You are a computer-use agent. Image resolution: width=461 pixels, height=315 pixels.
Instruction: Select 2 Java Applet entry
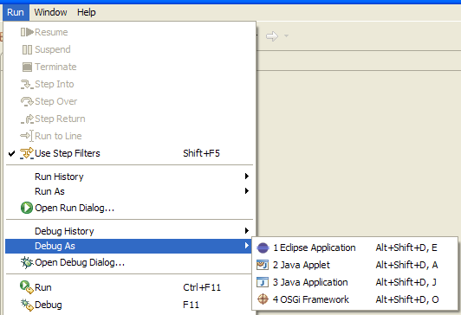pyautogui.click(x=355, y=265)
